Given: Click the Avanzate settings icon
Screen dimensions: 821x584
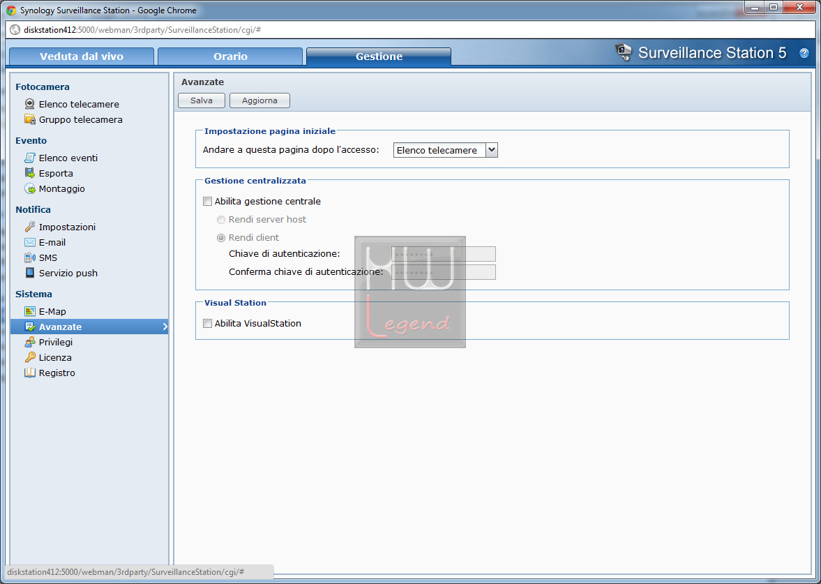Looking at the screenshot, I should tap(30, 327).
